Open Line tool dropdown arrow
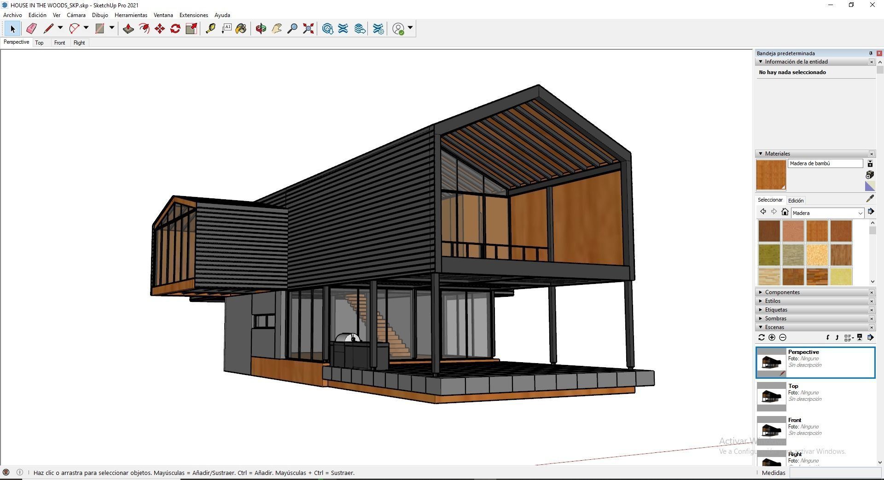Screen dimensions: 884x480 pos(60,28)
